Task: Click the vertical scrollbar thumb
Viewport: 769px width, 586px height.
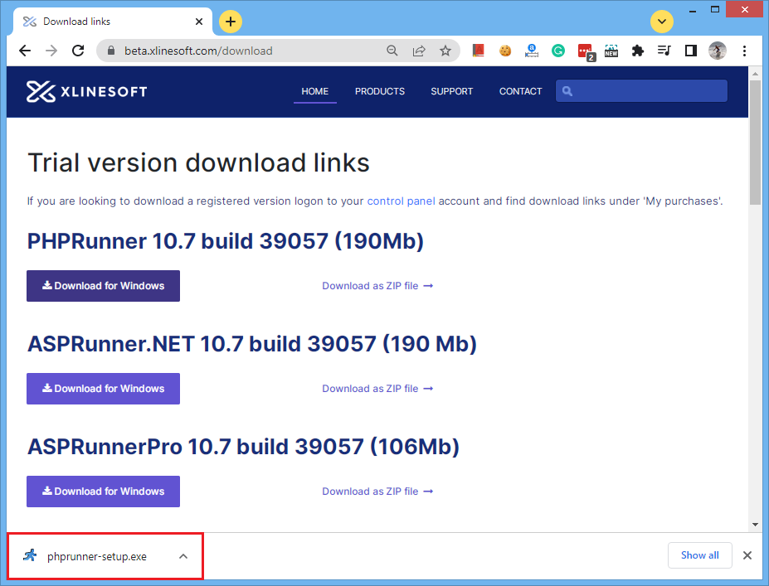Action: tap(755, 143)
